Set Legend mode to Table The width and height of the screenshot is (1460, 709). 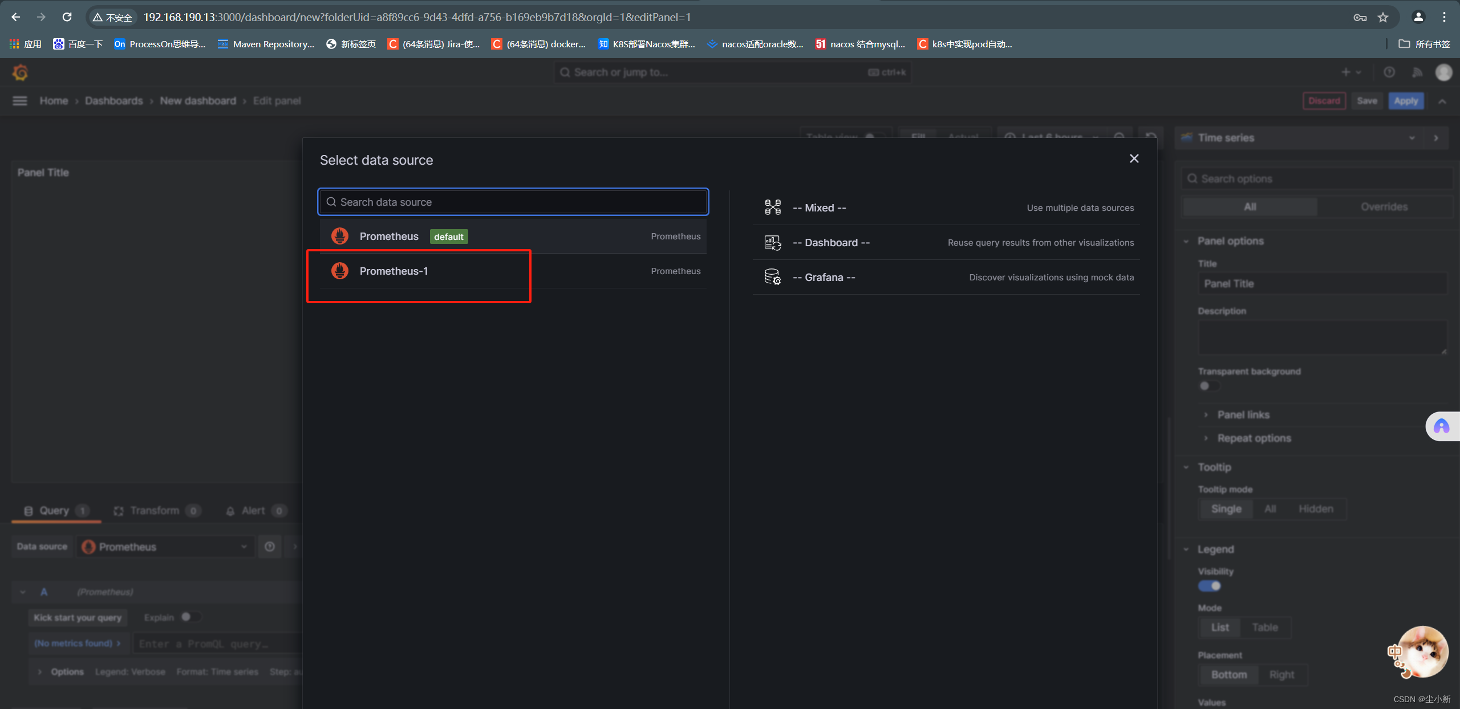tap(1265, 627)
